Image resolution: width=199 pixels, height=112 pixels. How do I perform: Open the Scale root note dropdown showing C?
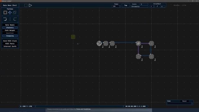pos(144,4)
